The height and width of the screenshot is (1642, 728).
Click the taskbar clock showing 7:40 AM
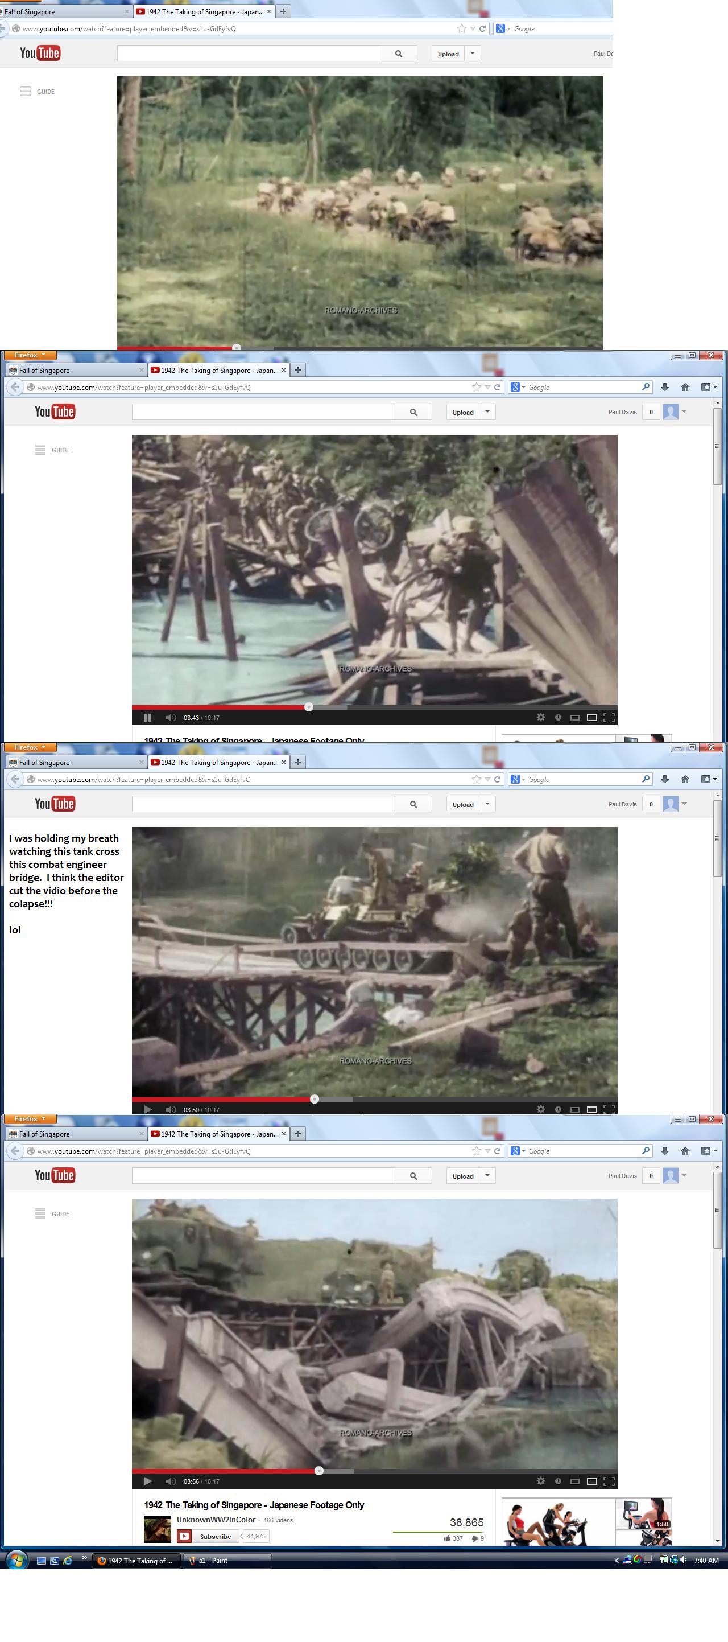[x=706, y=1561]
